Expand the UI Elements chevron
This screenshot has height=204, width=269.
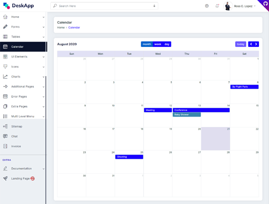43,57
